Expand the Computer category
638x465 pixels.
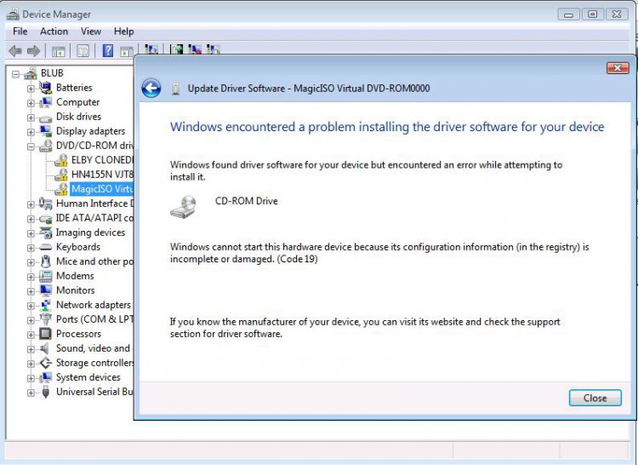click(x=31, y=103)
